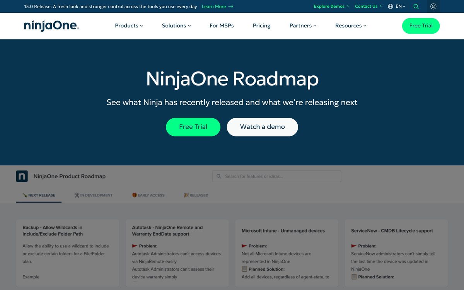Expand the Partners dropdown menu
The height and width of the screenshot is (290, 464).
click(x=303, y=26)
